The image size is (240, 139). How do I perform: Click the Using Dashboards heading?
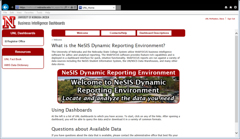(72, 110)
